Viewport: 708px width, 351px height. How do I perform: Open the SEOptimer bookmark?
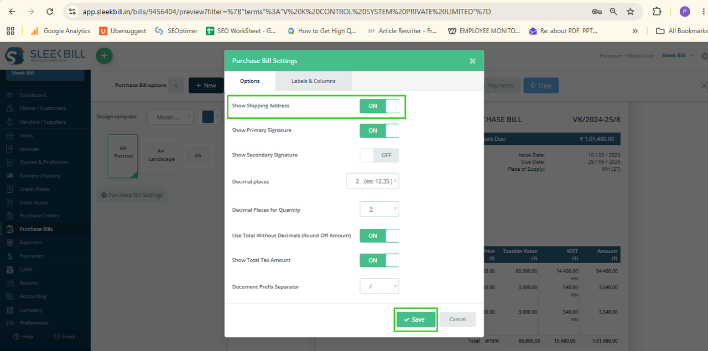click(x=176, y=31)
